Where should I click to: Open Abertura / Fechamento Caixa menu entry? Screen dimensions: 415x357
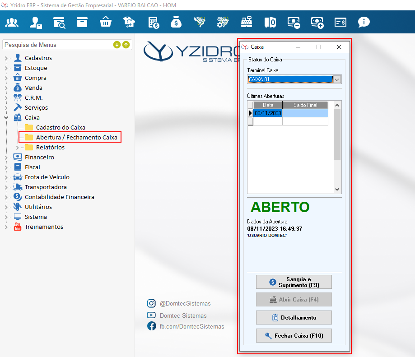76,137
